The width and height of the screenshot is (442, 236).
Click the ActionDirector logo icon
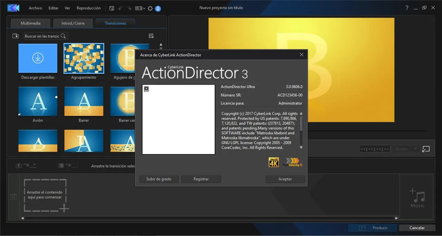tap(13, 8)
